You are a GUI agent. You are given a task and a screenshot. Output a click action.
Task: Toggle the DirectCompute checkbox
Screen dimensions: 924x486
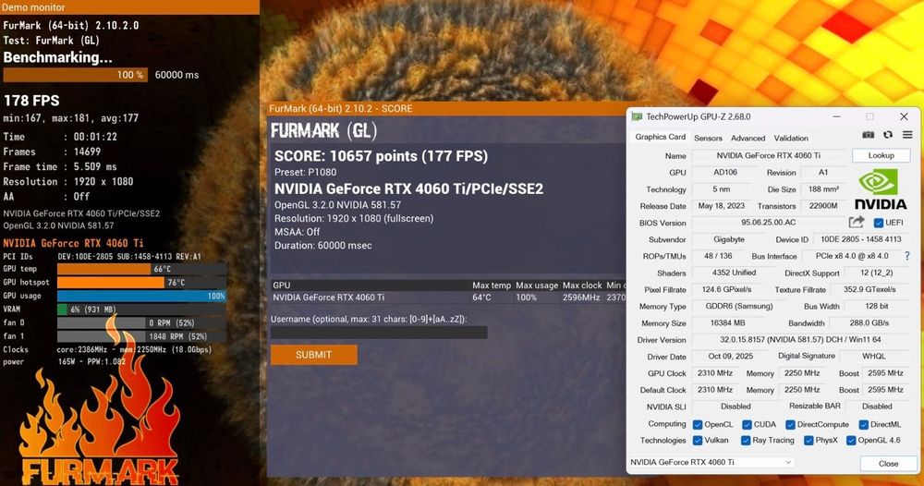pyautogui.click(x=790, y=425)
